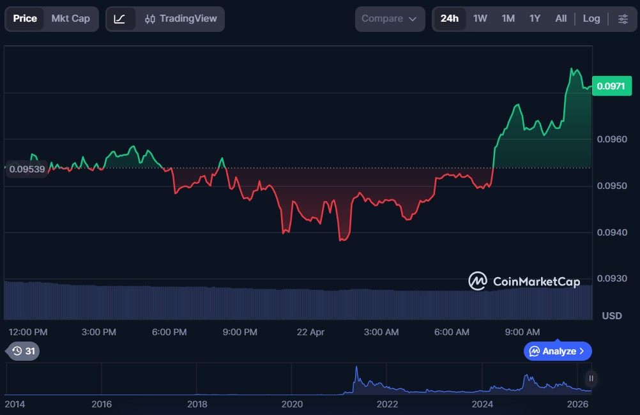Image resolution: width=640 pixels, height=415 pixels.
Task: Toggle the Log scale option
Action: 591,19
